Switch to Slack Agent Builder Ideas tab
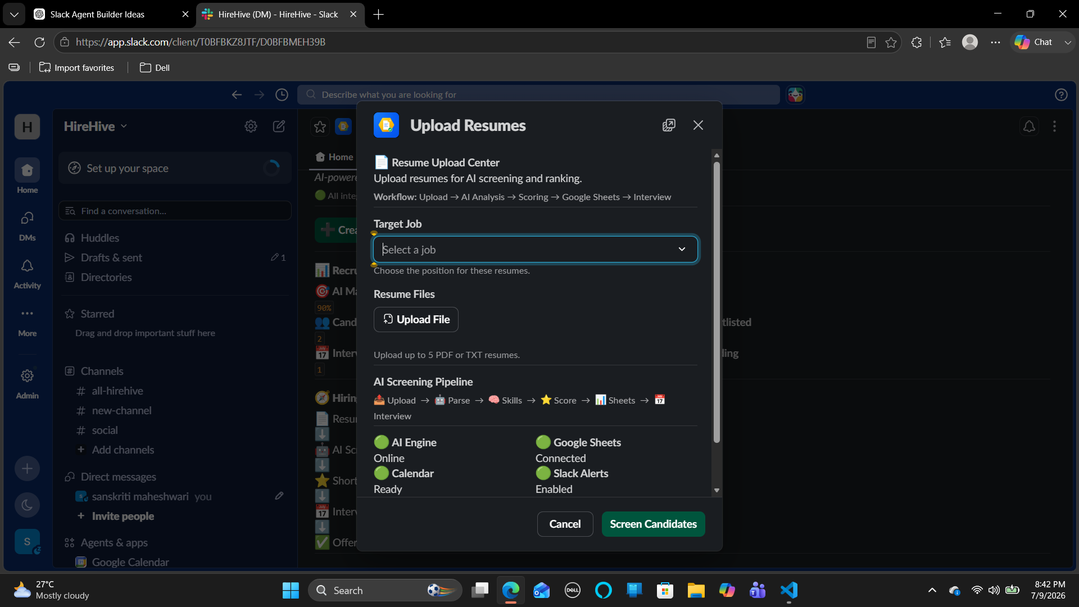Image resolution: width=1079 pixels, height=607 pixels. click(98, 14)
